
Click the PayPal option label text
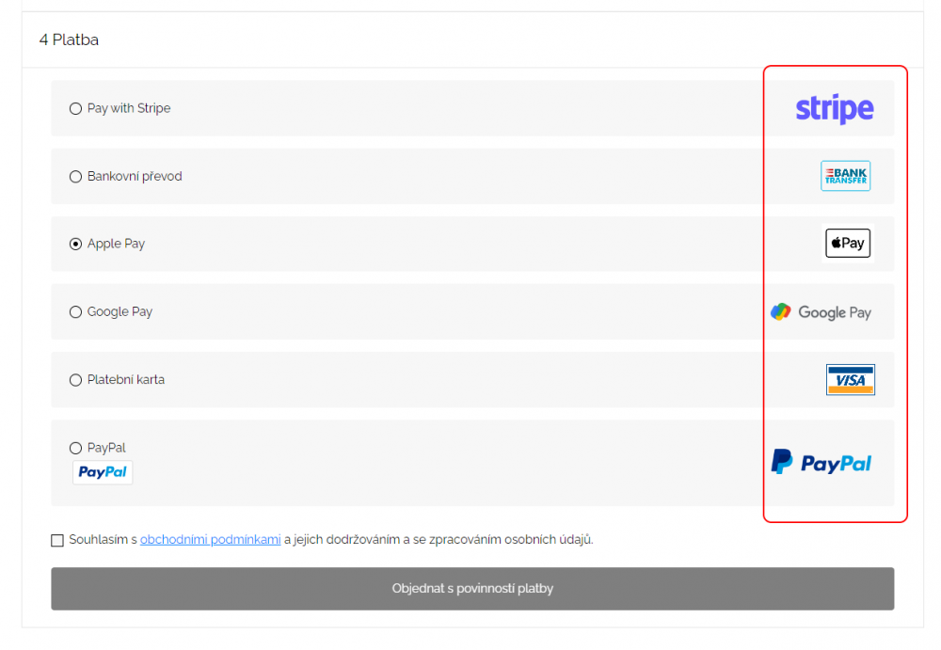[x=106, y=448]
